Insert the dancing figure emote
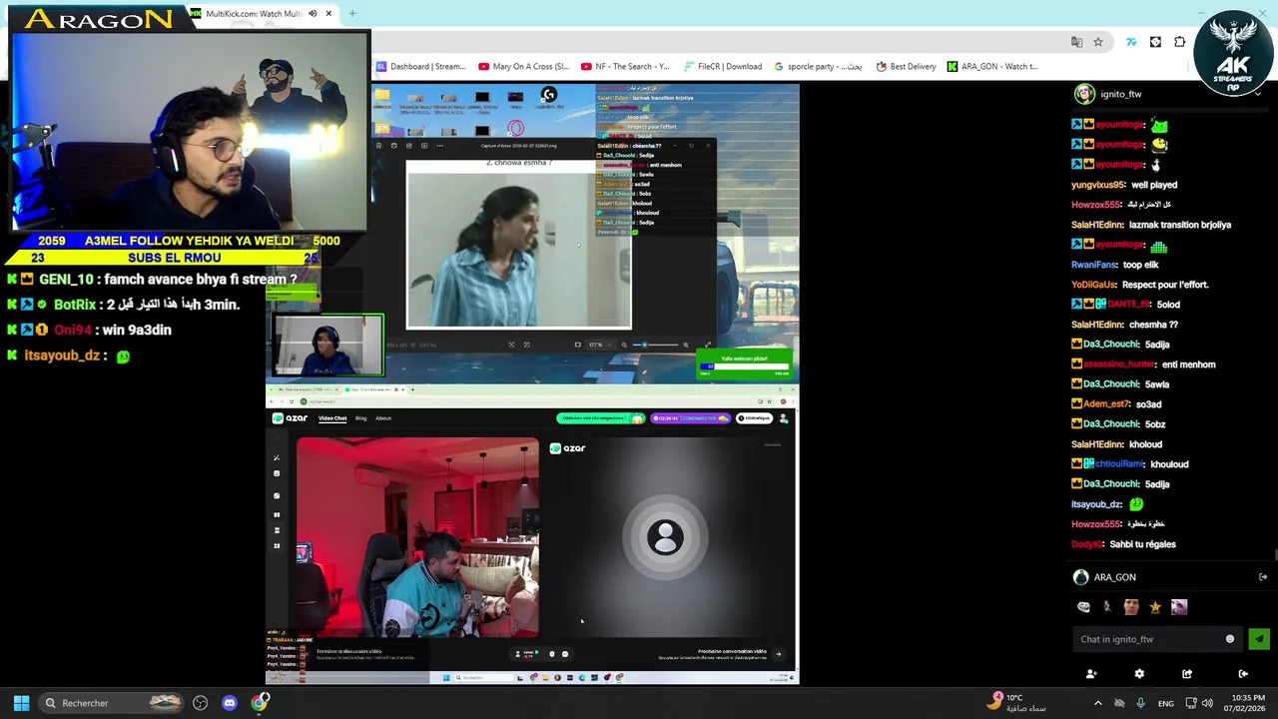This screenshot has width=1278, height=719. 1106,606
